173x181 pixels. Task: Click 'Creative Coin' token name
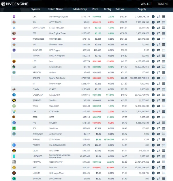pyautogui.click(x=55, y=67)
